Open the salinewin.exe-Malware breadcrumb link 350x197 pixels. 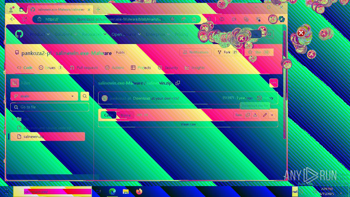121,83
